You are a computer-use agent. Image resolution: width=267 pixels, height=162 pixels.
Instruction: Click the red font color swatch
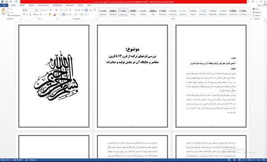(x=55, y=15)
